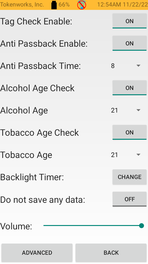Toggle Tag Check Enable switch
The image size is (148, 264).
(x=129, y=21)
